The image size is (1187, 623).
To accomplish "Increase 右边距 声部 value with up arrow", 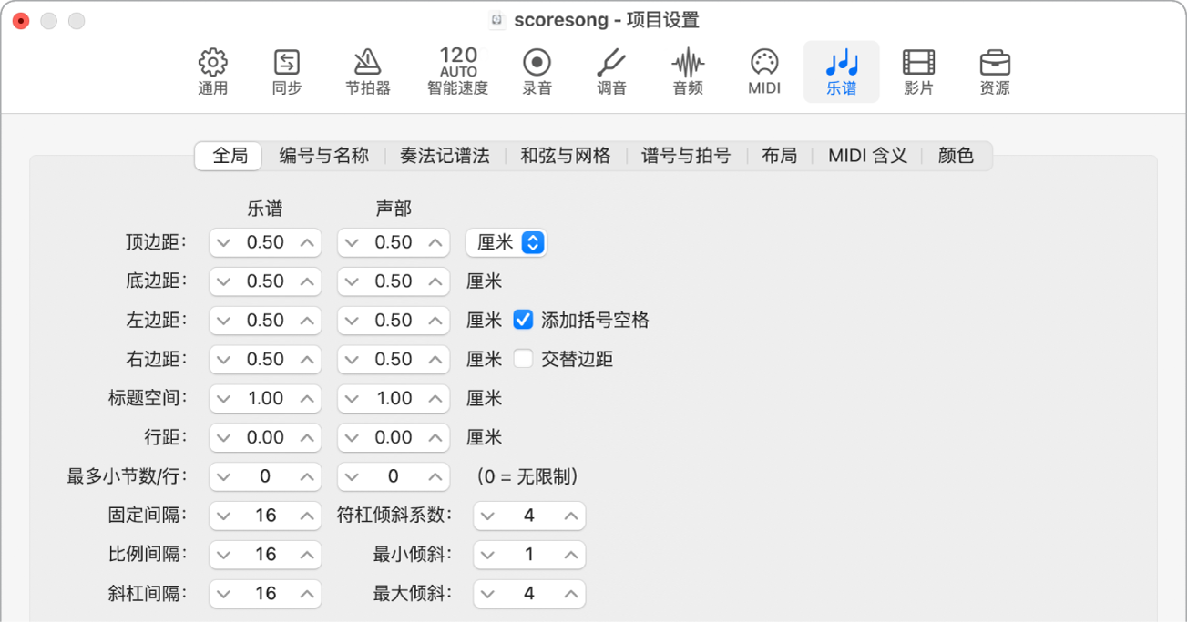I will click(436, 360).
